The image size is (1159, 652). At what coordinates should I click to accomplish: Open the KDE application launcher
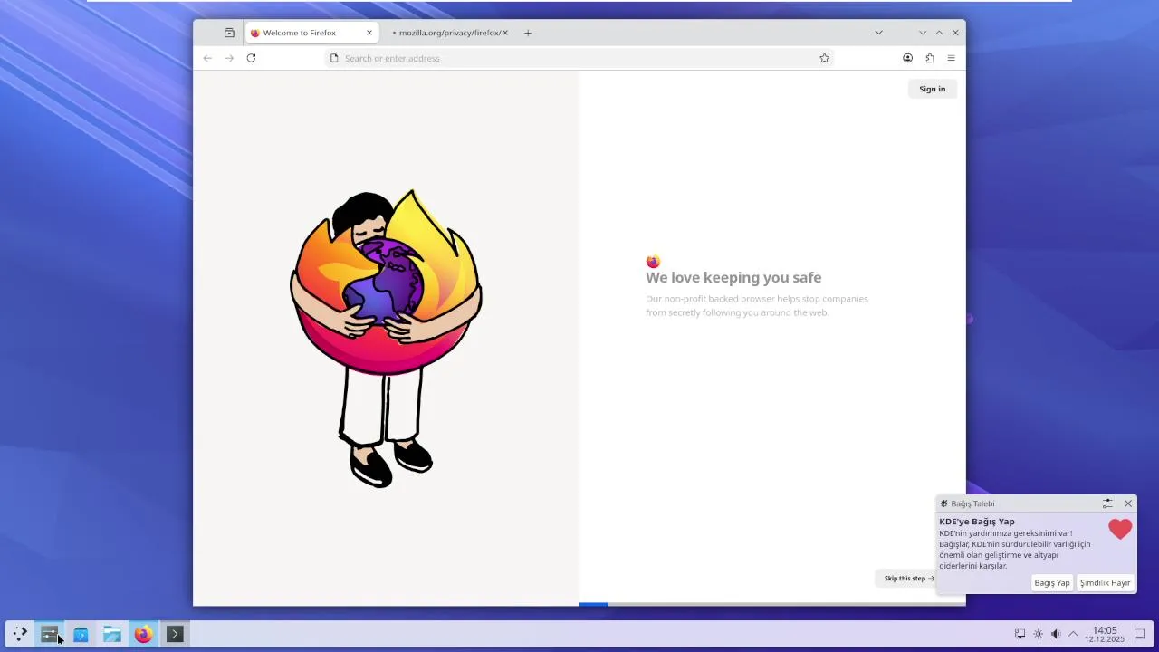pos(19,634)
